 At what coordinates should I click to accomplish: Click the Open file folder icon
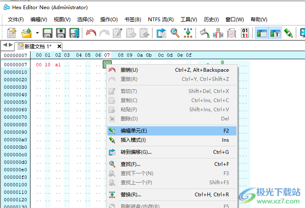(26, 33)
